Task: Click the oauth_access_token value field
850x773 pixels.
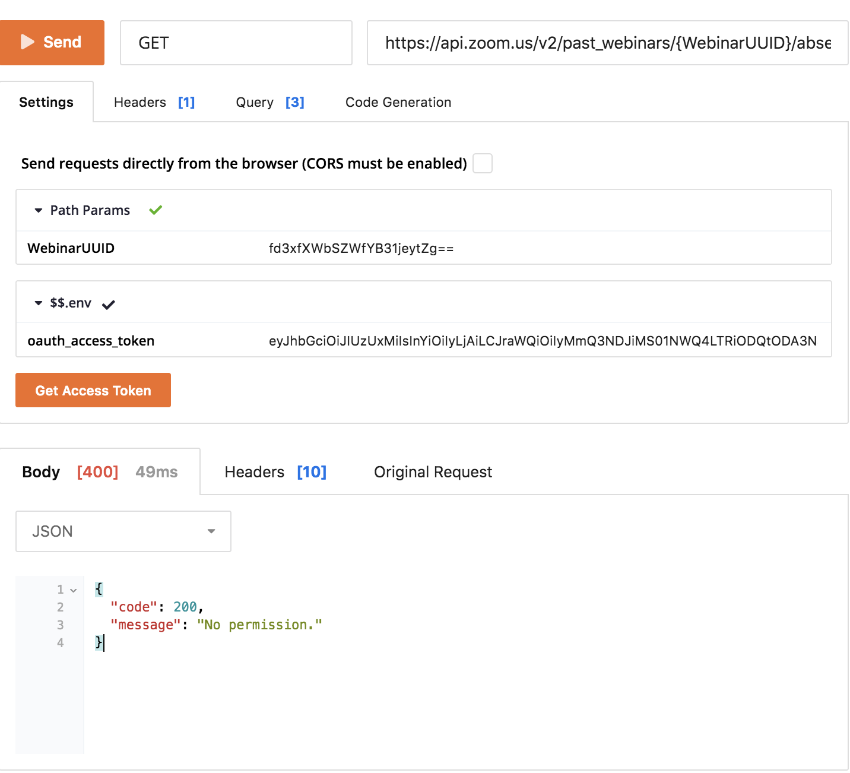Action: (543, 341)
